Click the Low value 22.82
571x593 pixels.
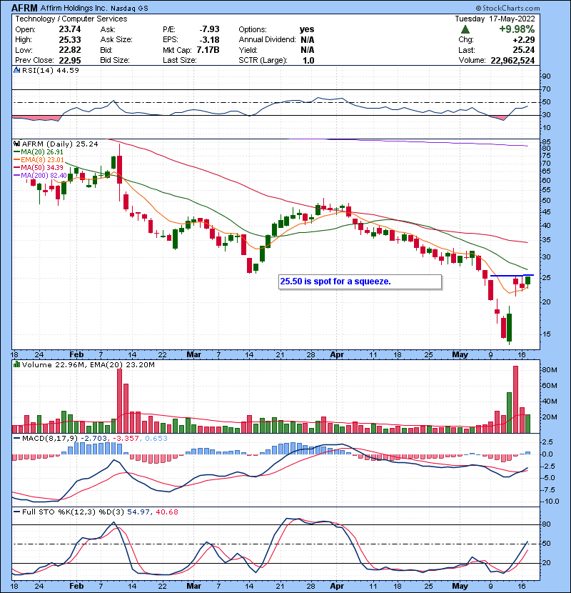(x=69, y=50)
